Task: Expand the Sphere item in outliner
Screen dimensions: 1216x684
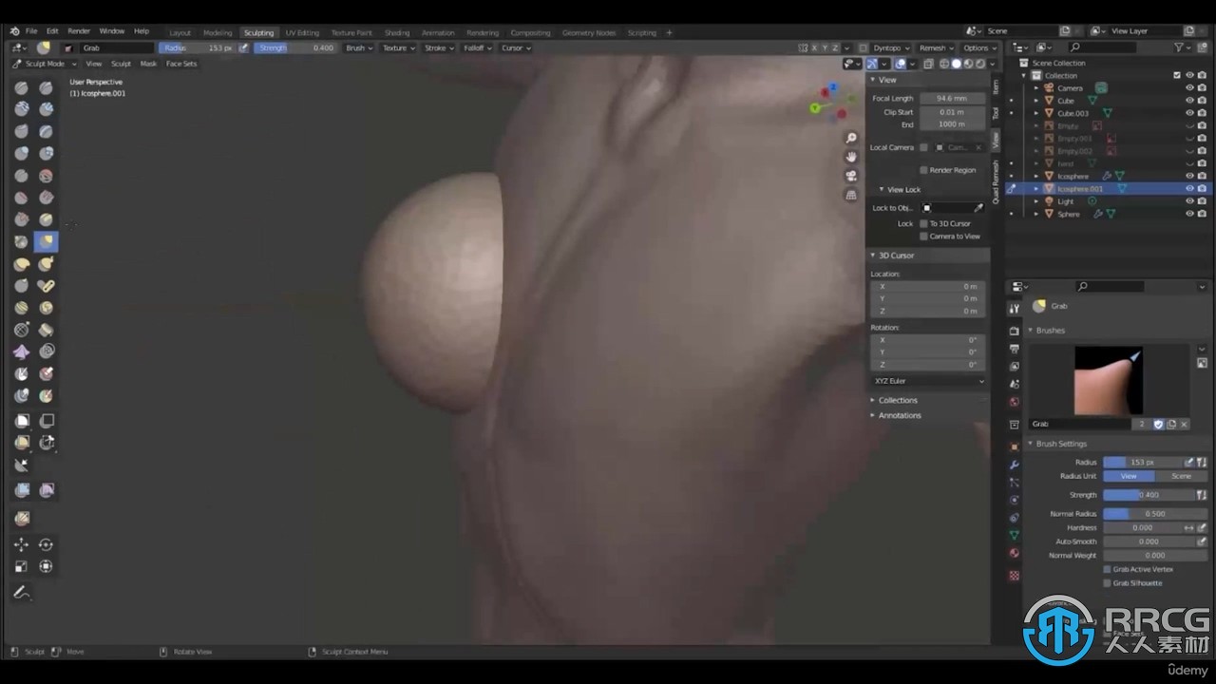Action: 1036,215
